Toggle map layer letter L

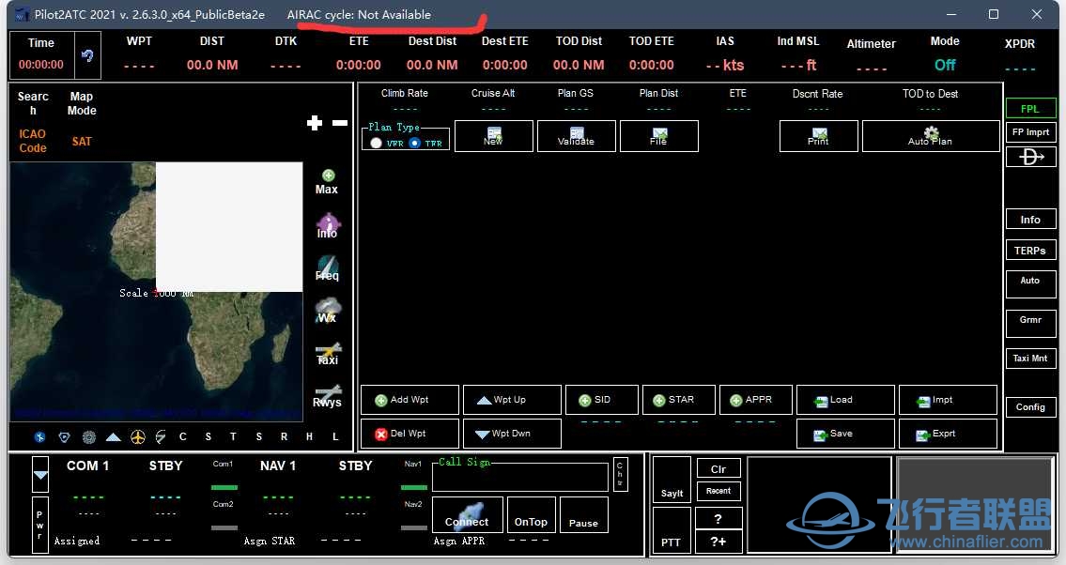335,436
